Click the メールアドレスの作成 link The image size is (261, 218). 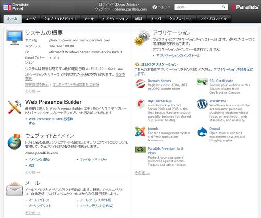click(96, 200)
